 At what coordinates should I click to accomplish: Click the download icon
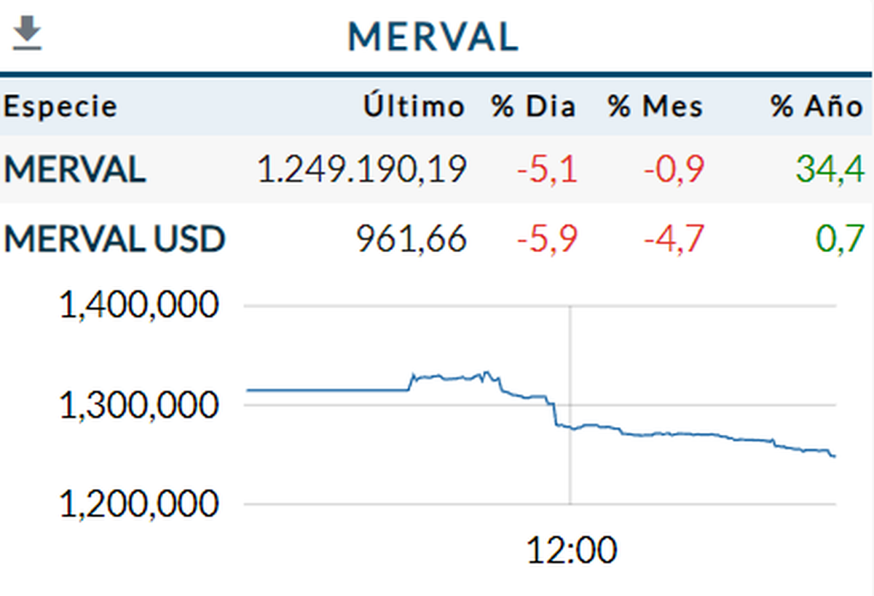pos(28,35)
